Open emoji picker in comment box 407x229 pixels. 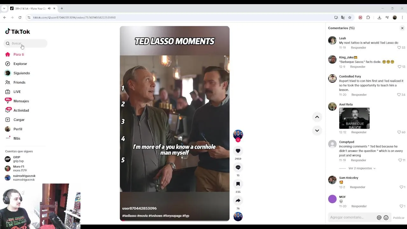click(x=386, y=218)
